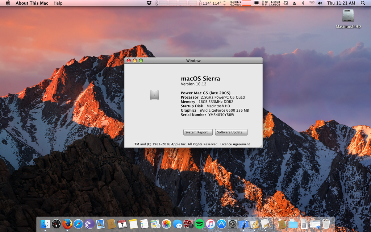Click the clock Thu 11:21 AM
Screen dimensions: 371x232
(341, 3)
